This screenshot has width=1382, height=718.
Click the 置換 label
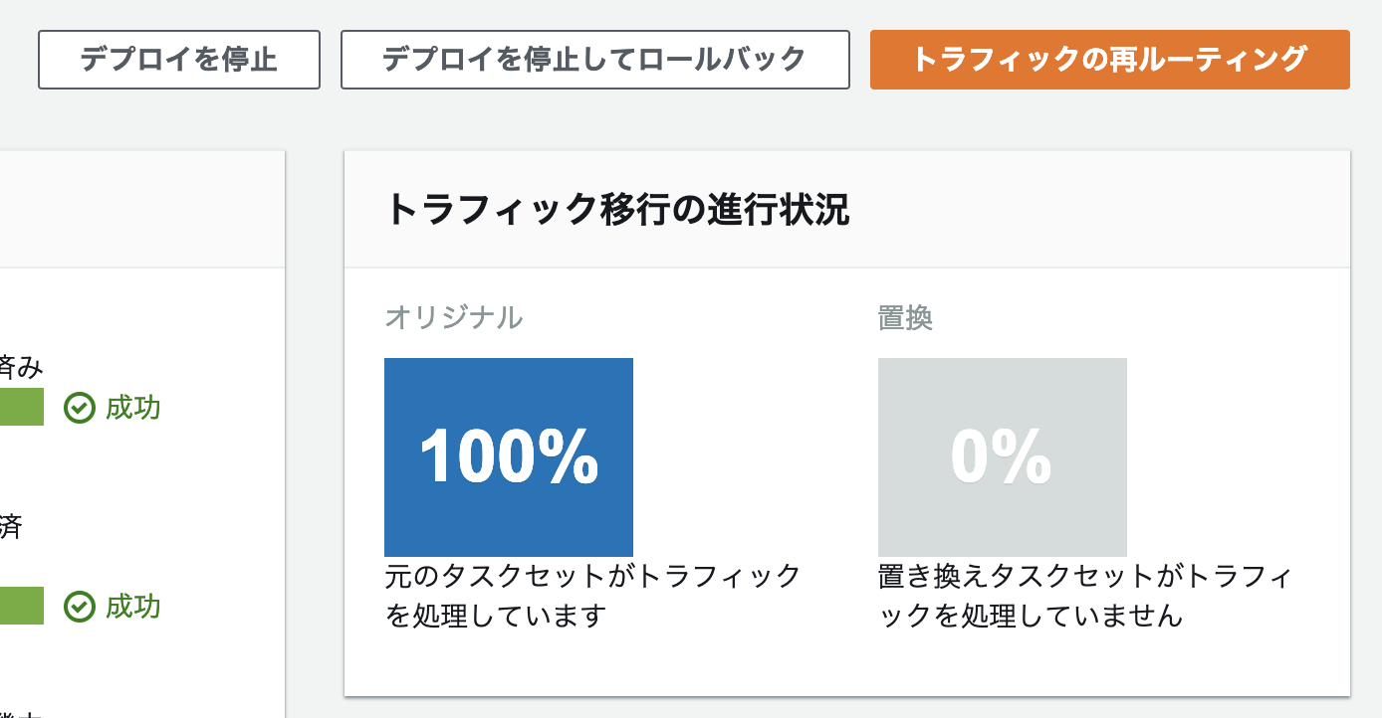point(905,317)
